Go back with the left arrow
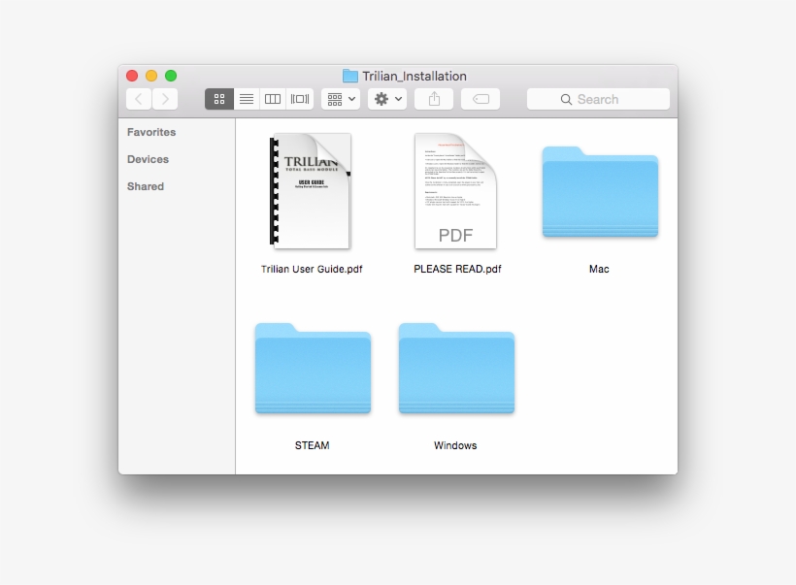Image resolution: width=796 pixels, height=585 pixels. click(x=139, y=99)
